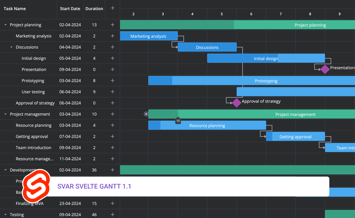Click the Getting approval task name
Image resolution: width=355 pixels, height=218 pixels.
pos(32,137)
